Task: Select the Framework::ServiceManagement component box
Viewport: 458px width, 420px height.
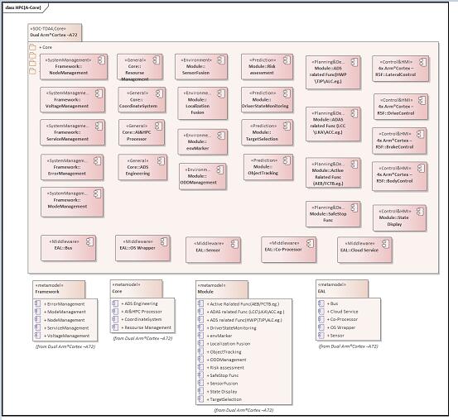Action: pos(72,132)
